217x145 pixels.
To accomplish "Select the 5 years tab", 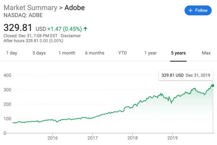I will point(178,53).
